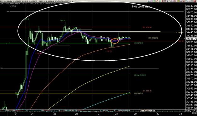The height and width of the screenshot is (116, 197).
Task: Click the QB1 level label
Action: click(147, 91)
